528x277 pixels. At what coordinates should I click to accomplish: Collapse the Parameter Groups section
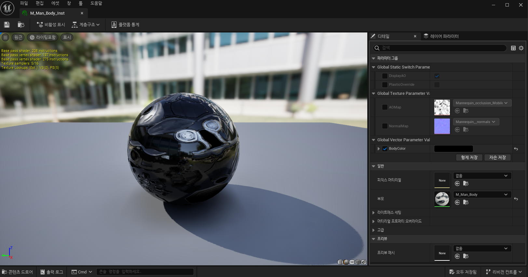[373, 58]
